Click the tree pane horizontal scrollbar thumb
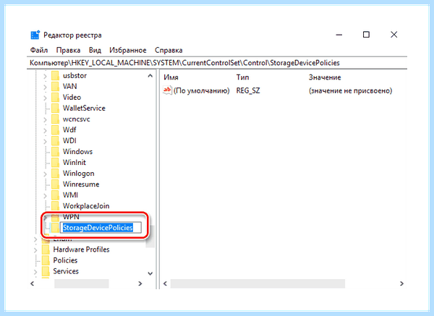 (81, 283)
